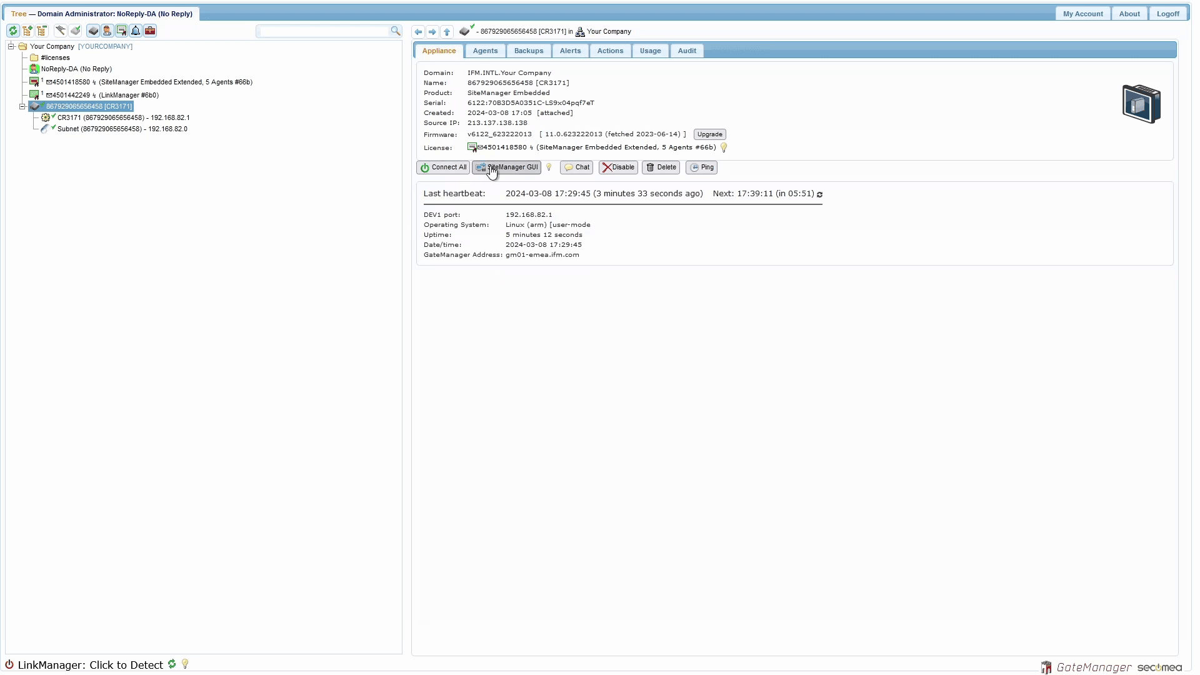1200x675 pixels.
Task: Toggle the alerts bell filter icon
Action: click(136, 31)
